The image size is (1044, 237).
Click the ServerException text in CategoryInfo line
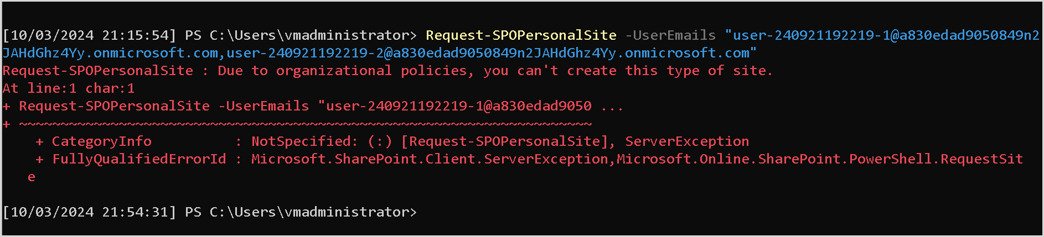click(x=687, y=141)
